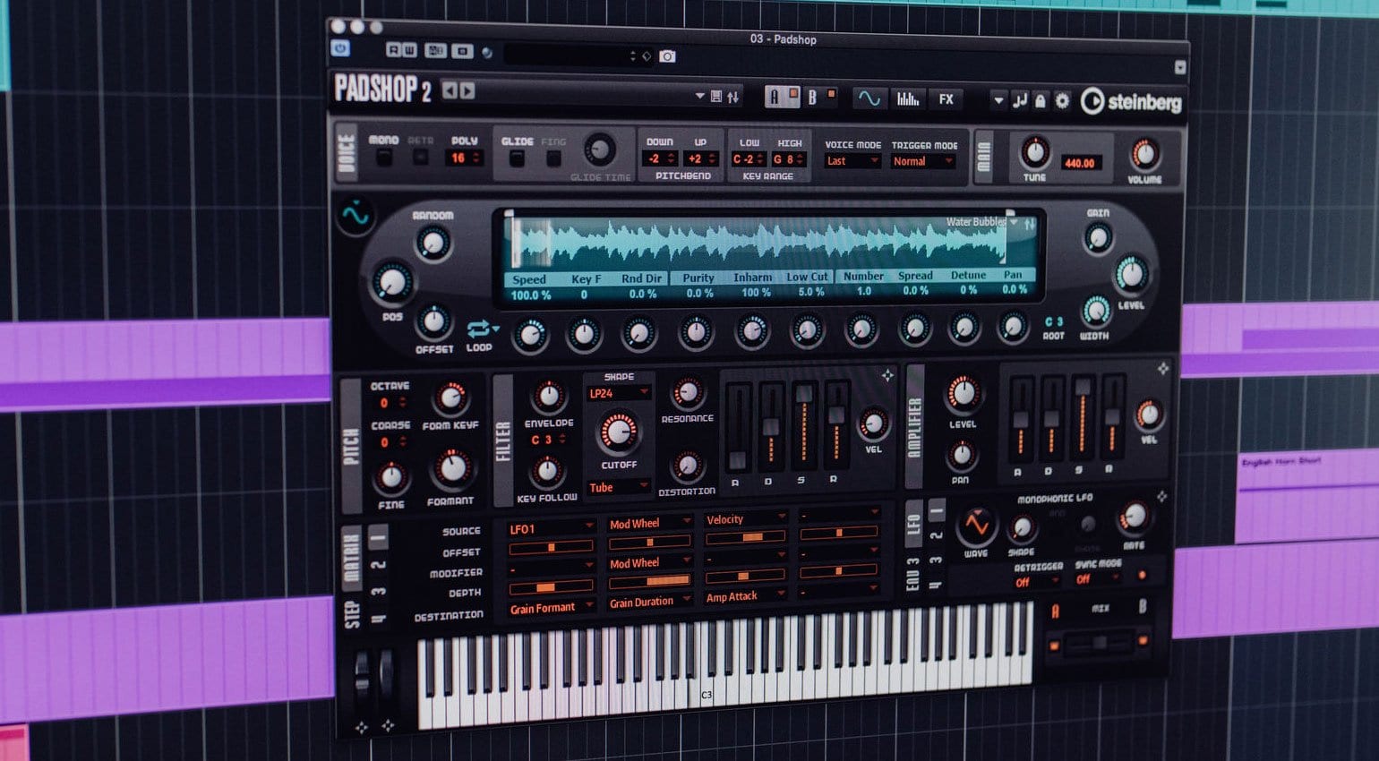Open the oscillator page with the sine-wave icon
The image size is (1379, 761).
(x=868, y=98)
